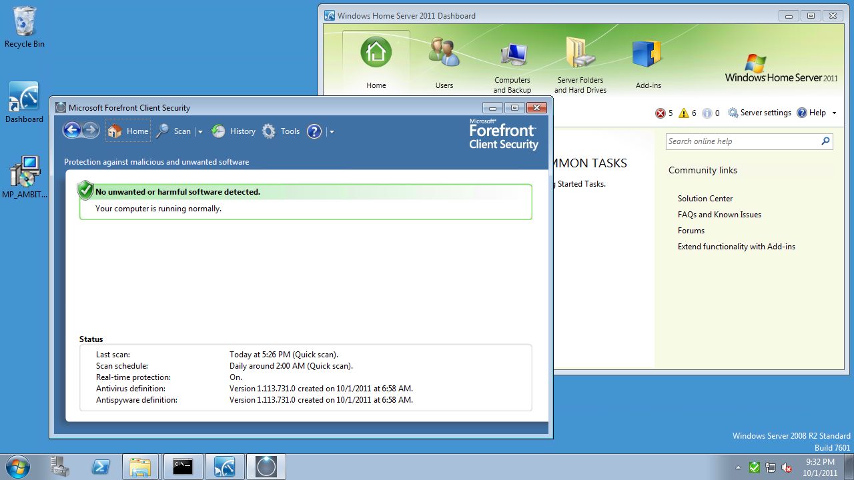Viewport: 854px width, 480px height.
Task: Click the 'Community links' heading
Action: [x=703, y=171]
